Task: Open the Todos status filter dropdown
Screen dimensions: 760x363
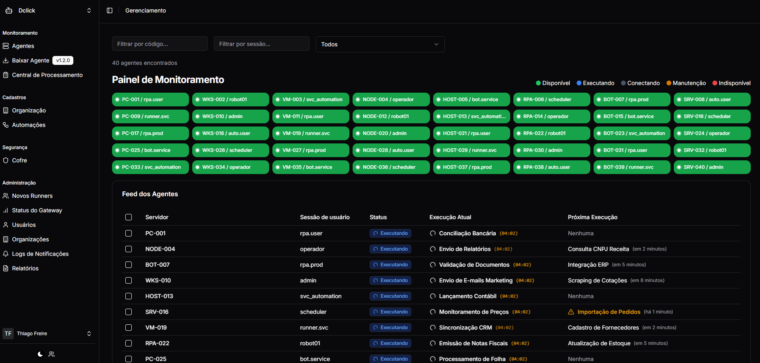Action: click(x=380, y=44)
